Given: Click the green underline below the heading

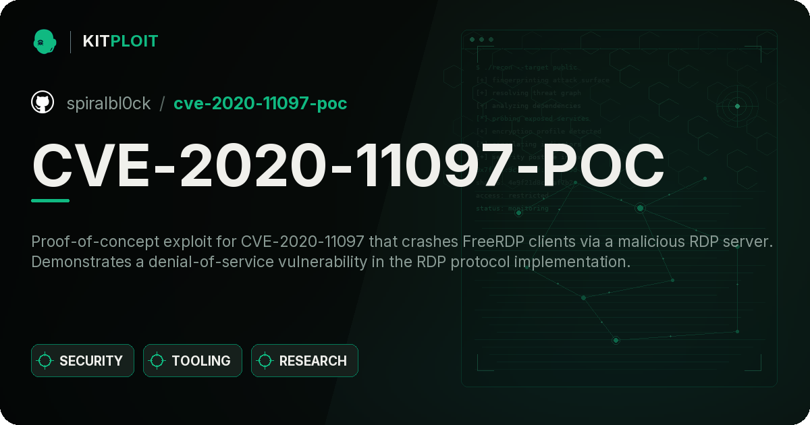Looking at the screenshot, I should (51, 200).
